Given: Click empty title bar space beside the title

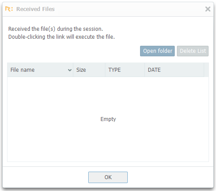Looking at the screenshot, I should pos(129,9).
